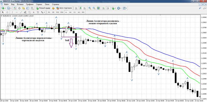Expand the Templates dropdown arrow

point(127,8)
